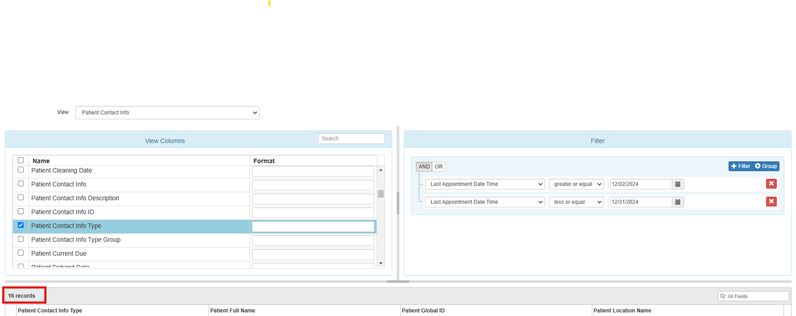
Task: Toggle the select-all checkbox beside Name header
Action: (x=21, y=160)
